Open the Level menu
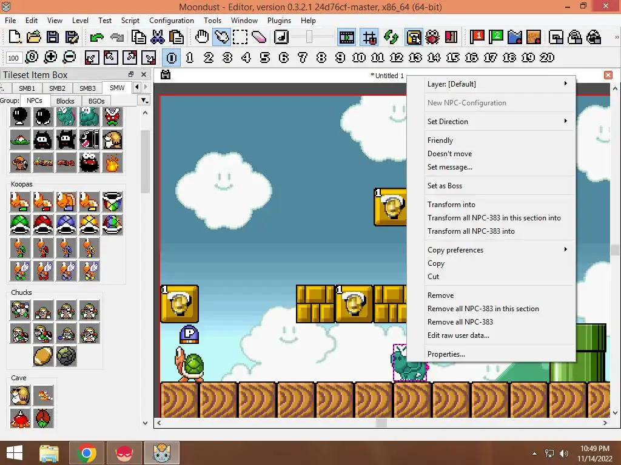 pyautogui.click(x=80, y=20)
